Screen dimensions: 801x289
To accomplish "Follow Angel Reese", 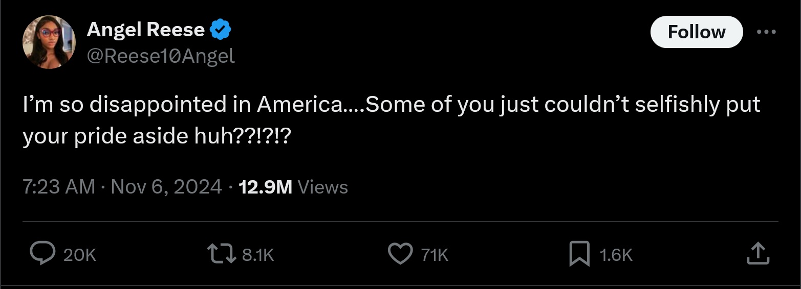I will [x=696, y=32].
